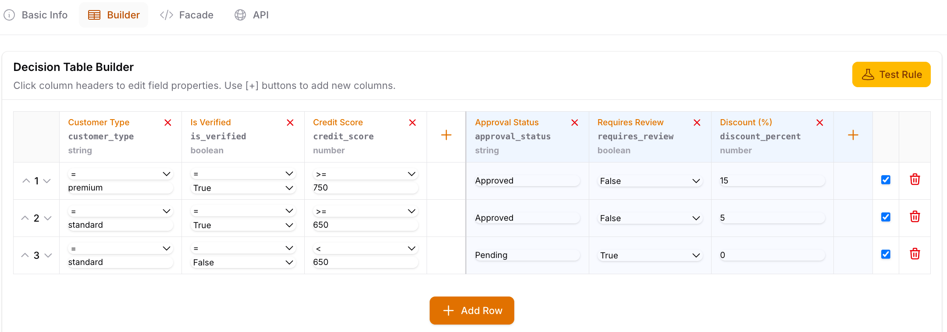Go to the API tab
The height and width of the screenshot is (332, 947).
tap(252, 15)
